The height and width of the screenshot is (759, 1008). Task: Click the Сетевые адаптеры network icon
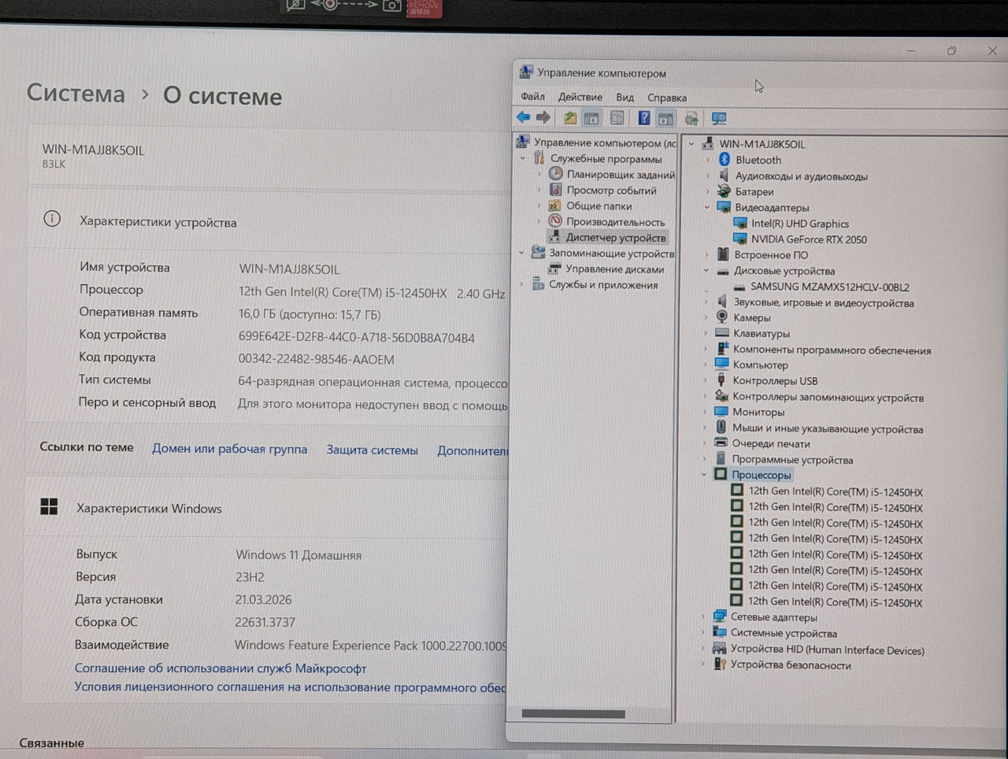[720, 616]
